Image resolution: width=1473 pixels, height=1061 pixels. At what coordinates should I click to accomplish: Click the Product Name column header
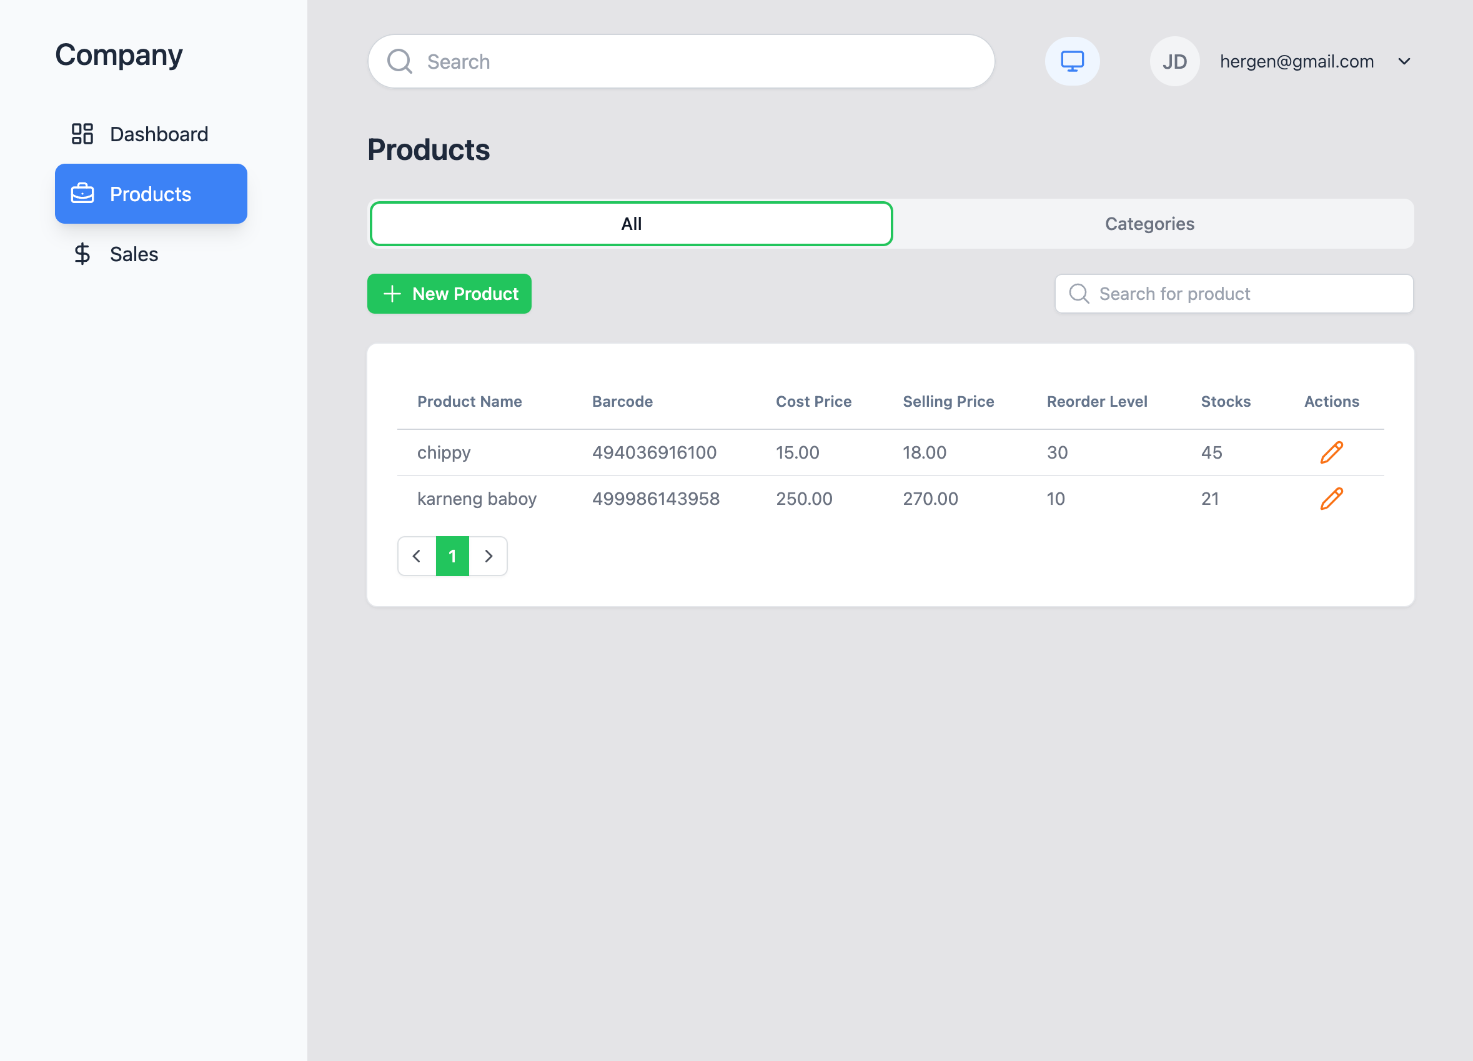469,402
